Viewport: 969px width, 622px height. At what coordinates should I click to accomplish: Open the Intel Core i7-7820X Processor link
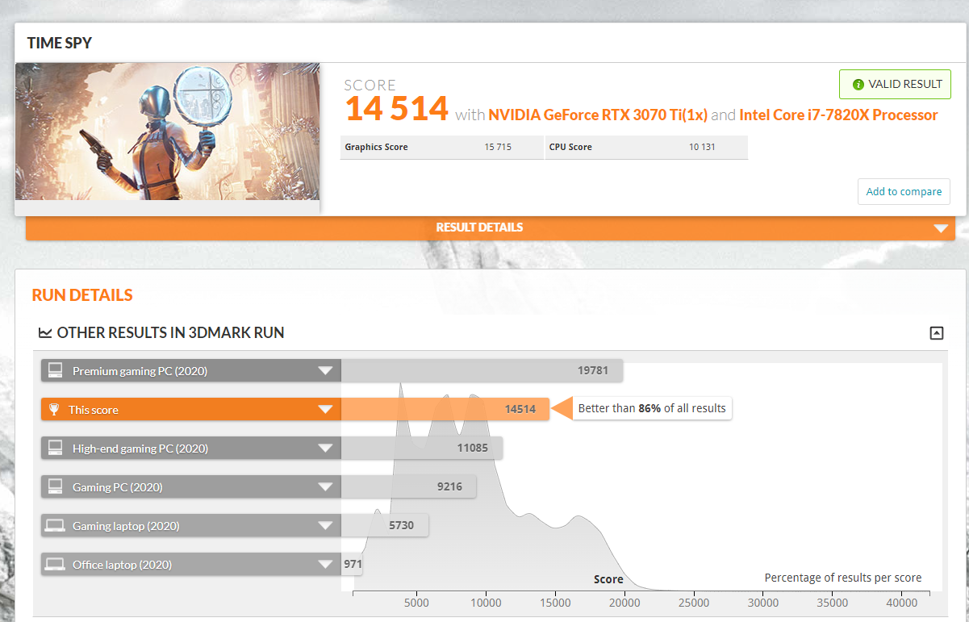coord(838,115)
